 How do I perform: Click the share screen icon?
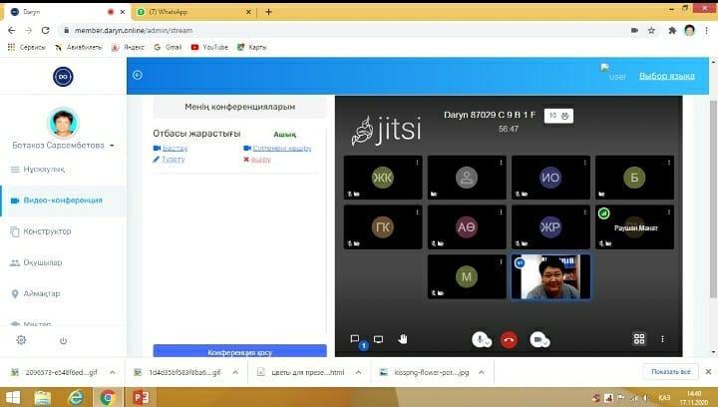point(378,338)
